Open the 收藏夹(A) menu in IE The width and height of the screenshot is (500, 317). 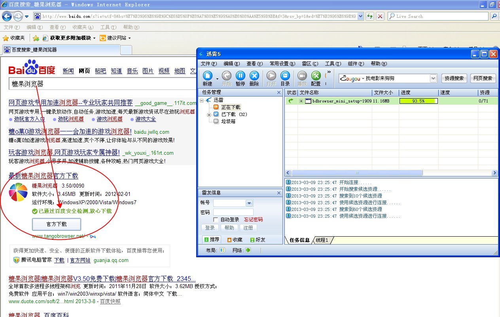click(83, 27)
